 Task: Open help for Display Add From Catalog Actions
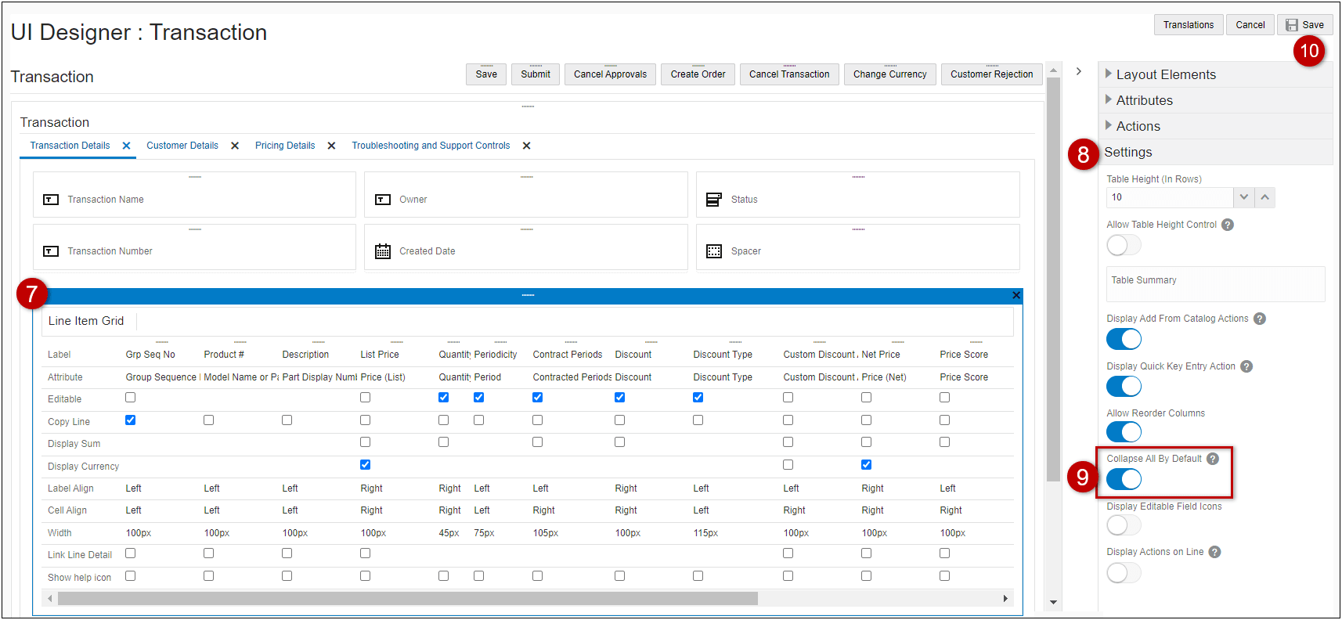point(1260,319)
